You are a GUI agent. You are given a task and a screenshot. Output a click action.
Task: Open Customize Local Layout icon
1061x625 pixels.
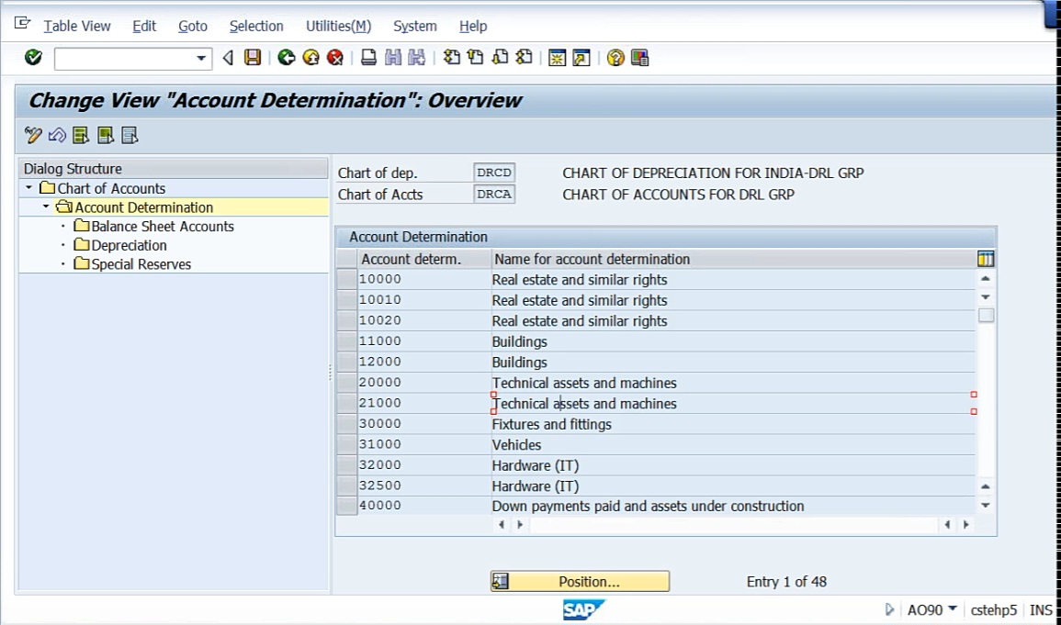point(639,58)
